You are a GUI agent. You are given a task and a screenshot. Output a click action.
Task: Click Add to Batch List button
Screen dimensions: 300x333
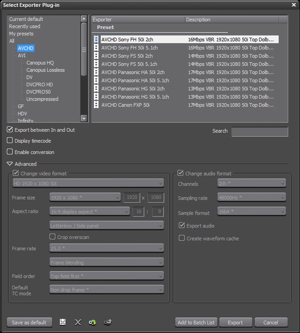[x=196, y=323]
